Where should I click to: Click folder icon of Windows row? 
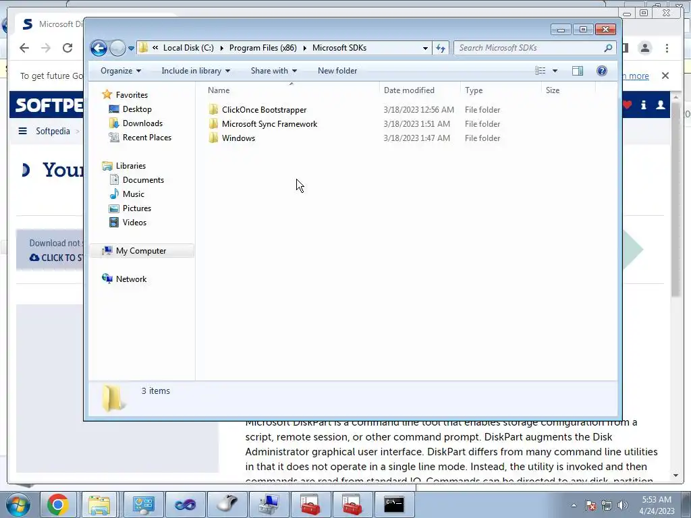(x=213, y=138)
